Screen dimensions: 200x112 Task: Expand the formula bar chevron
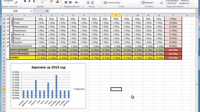[197, 11]
